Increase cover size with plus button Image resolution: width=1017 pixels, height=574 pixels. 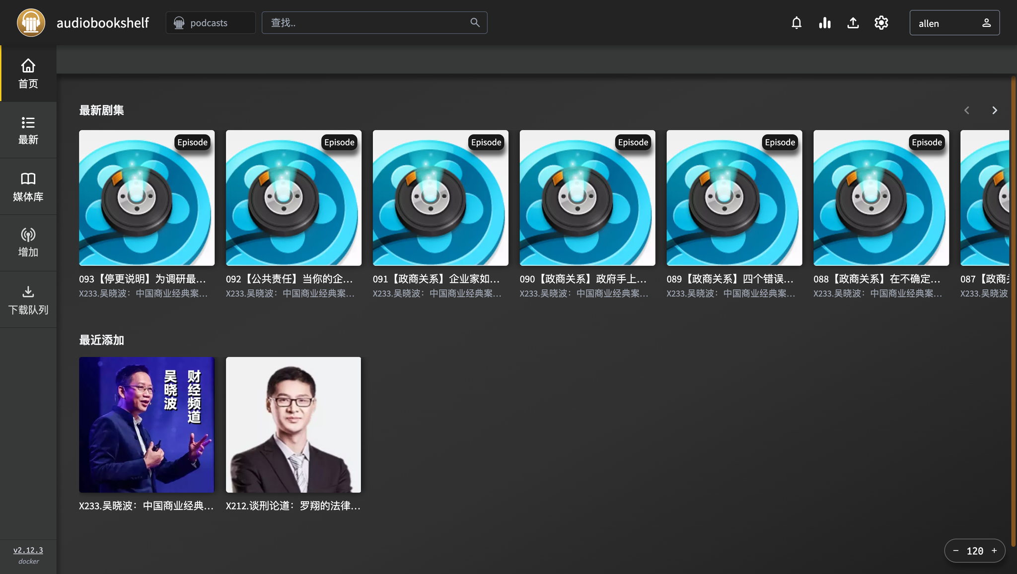click(x=994, y=551)
